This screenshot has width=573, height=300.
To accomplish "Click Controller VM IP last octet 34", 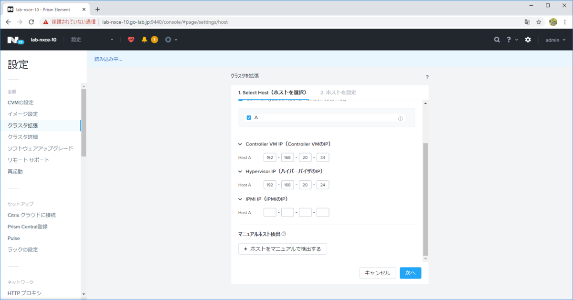I will tap(323, 157).
